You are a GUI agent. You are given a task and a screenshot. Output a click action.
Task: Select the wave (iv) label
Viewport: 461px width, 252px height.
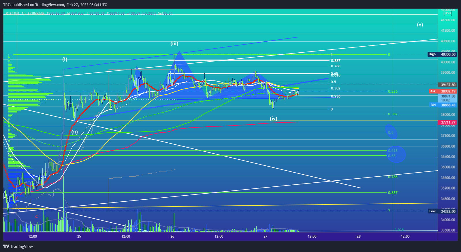tap(274, 118)
